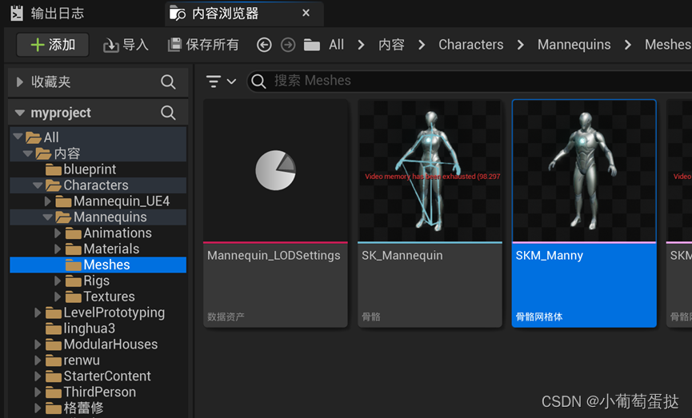Click the SKM_Manny asset name label
Viewport: 692px width, 418px height.
pos(550,255)
